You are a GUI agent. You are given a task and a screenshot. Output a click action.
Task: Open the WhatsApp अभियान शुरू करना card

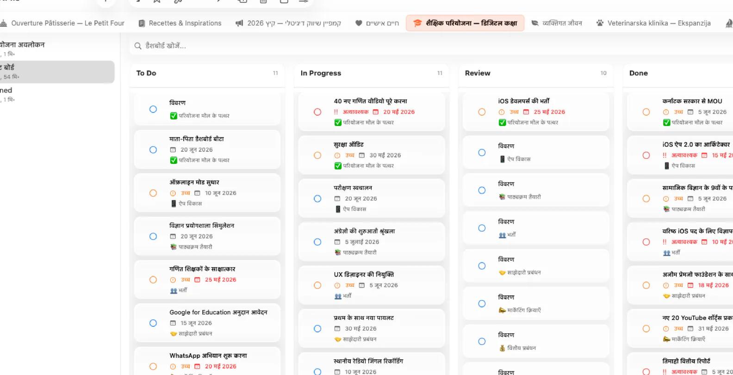click(x=207, y=361)
